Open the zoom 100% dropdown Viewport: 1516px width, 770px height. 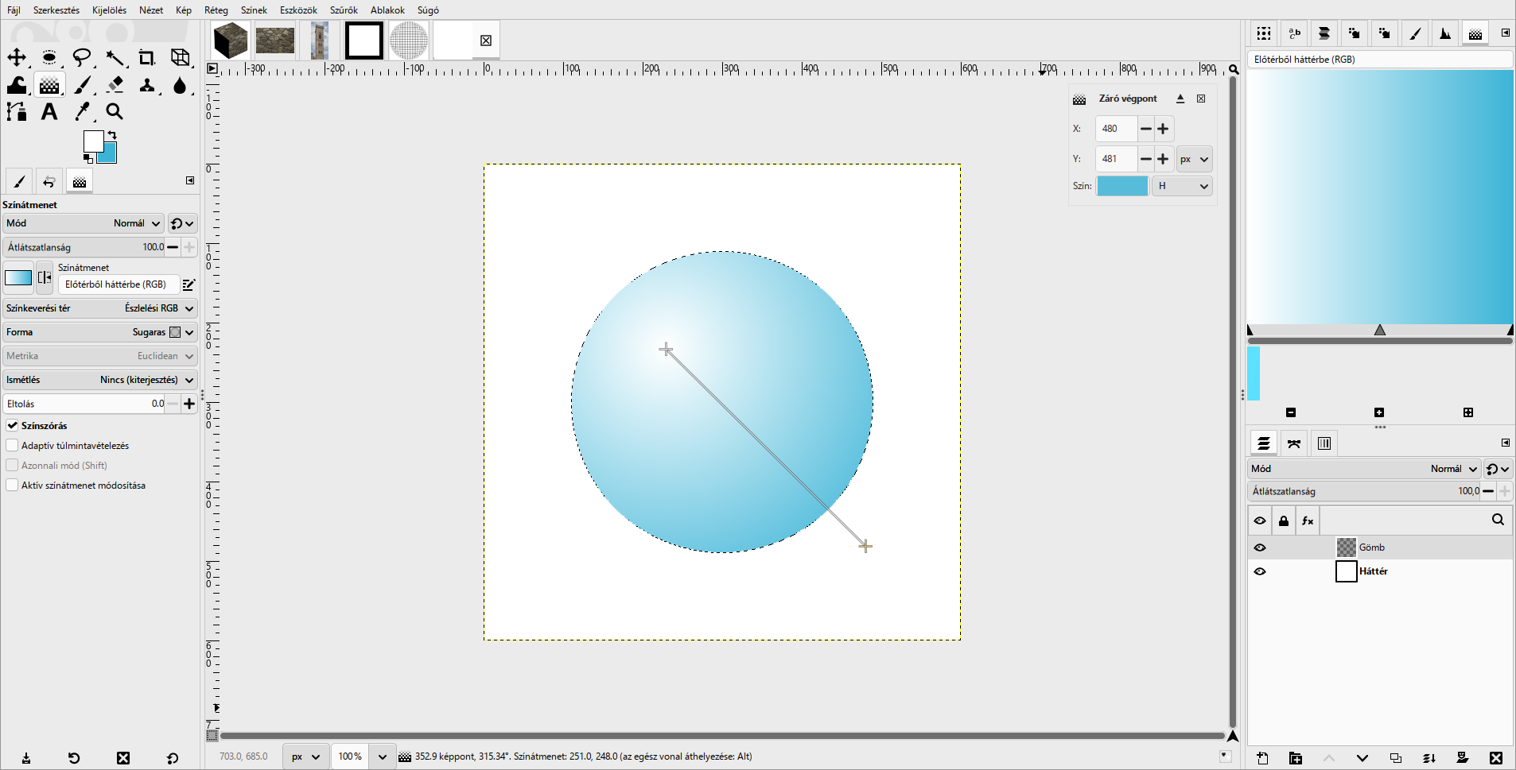click(383, 756)
